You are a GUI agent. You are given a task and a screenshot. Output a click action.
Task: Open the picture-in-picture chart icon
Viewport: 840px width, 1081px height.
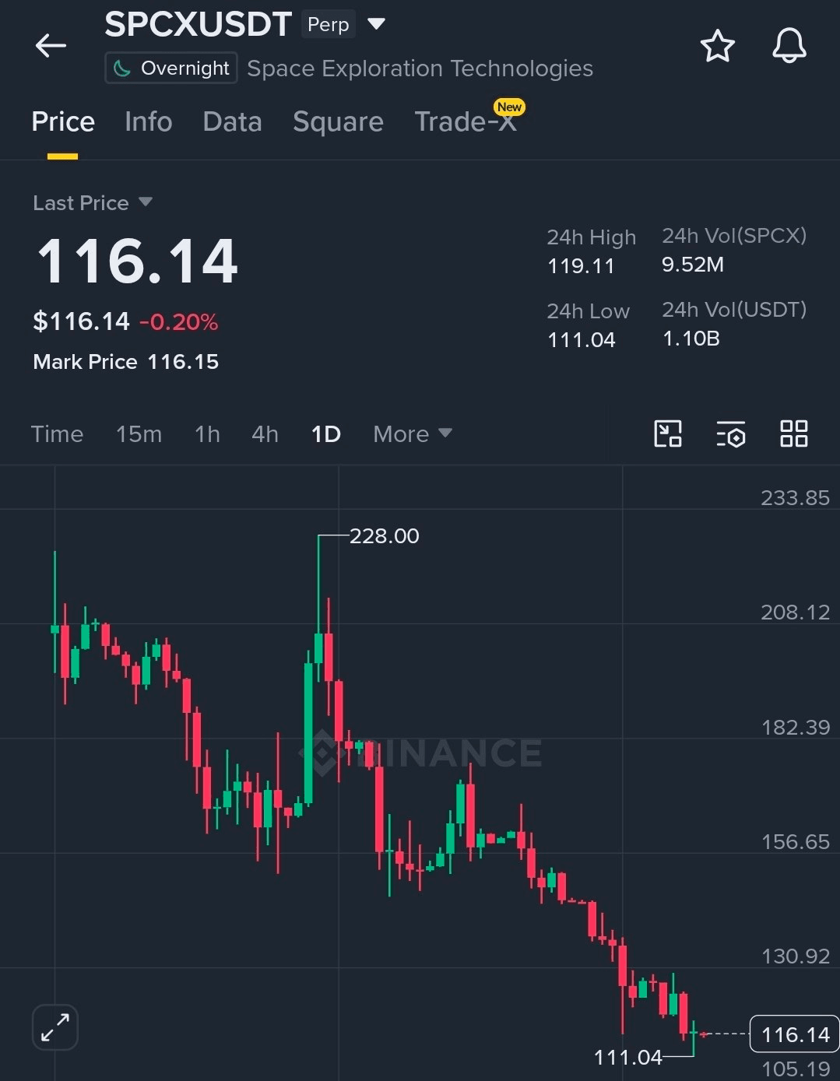click(668, 433)
